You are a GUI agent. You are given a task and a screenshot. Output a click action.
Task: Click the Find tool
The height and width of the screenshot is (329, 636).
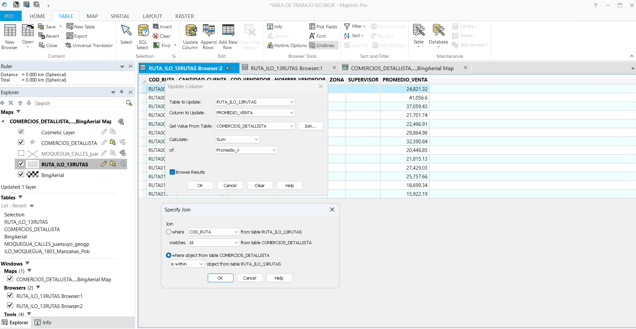(x=162, y=45)
